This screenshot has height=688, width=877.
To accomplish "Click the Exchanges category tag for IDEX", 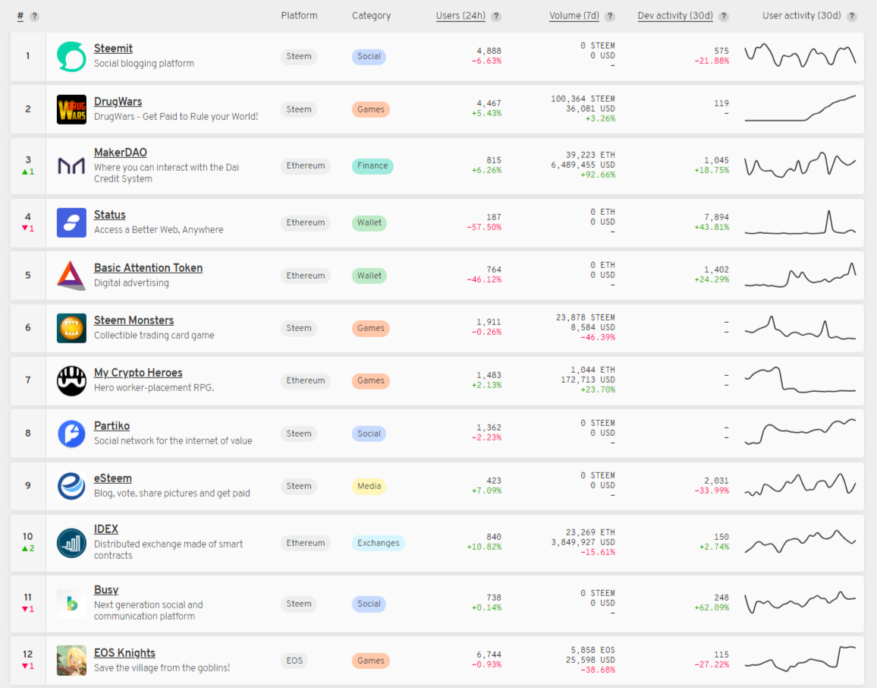I will coord(378,544).
